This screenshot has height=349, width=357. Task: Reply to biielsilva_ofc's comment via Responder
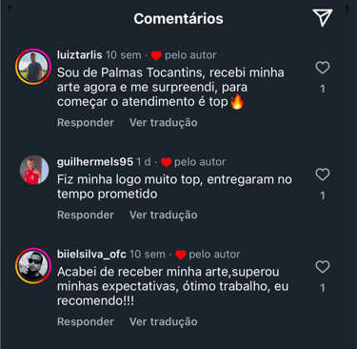click(x=86, y=321)
